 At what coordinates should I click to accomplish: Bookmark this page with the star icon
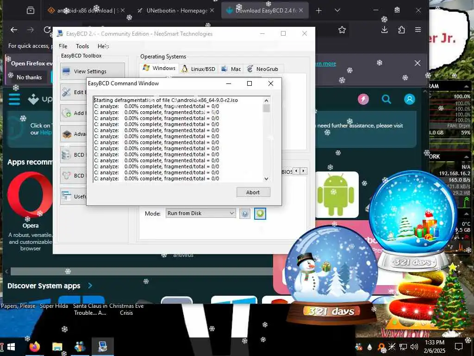tap(342, 30)
